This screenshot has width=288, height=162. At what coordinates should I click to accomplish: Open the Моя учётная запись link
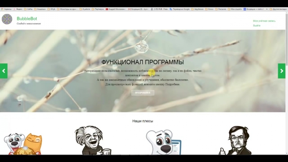pos(264,21)
